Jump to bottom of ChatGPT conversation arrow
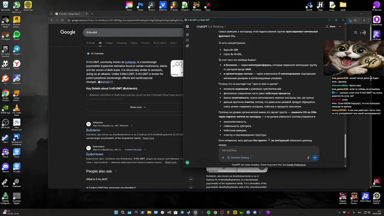Screen dimensions: 384x216 (x=269, y=140)
